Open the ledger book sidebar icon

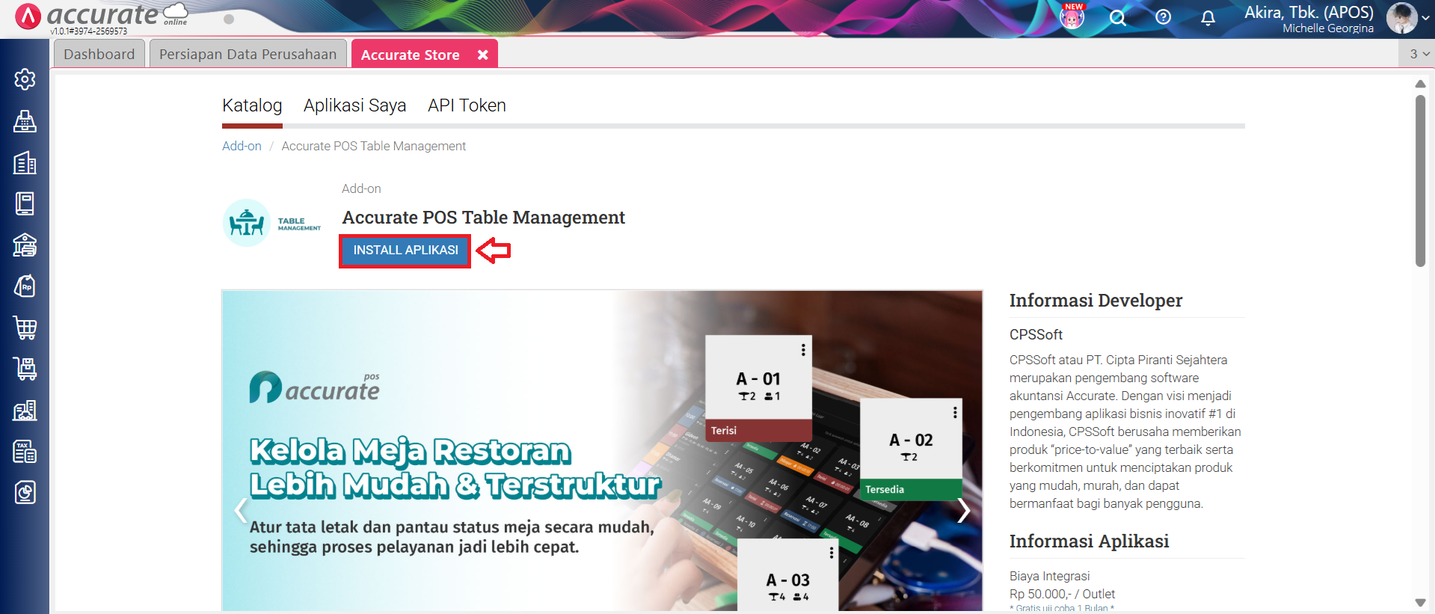25,203
